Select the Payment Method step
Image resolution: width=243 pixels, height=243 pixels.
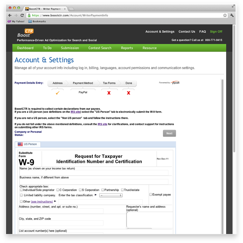pyautogui.click(x=83, y=83)
